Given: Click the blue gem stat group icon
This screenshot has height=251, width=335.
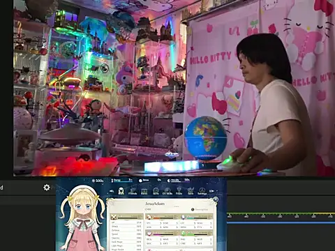Looking at the screenshot, I should point(184,217).
